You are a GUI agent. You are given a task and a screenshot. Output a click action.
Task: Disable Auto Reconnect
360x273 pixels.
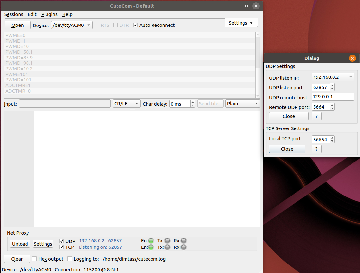click(135, 25)
